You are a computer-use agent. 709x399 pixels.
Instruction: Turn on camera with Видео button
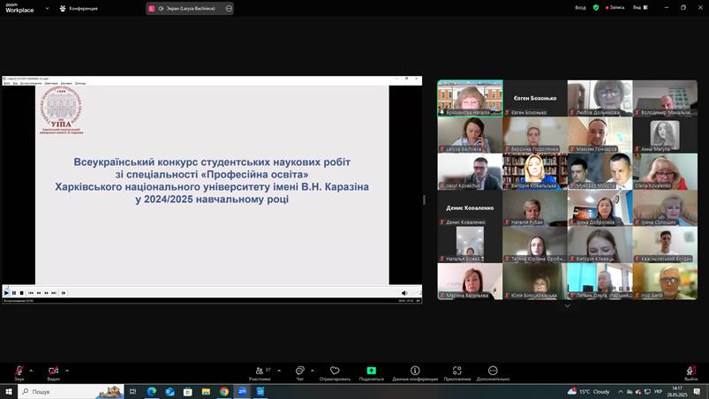coord(53,372)
